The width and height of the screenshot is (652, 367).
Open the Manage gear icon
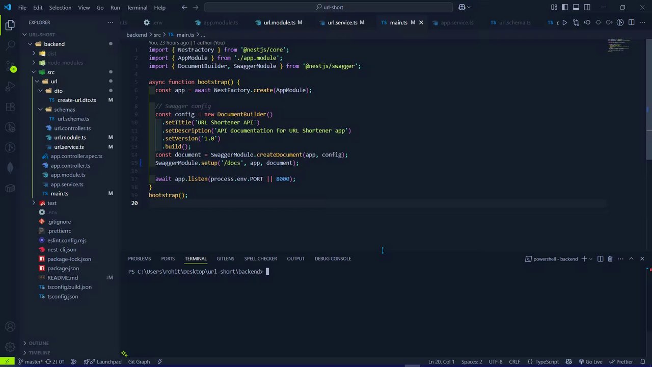click(10, 347)
